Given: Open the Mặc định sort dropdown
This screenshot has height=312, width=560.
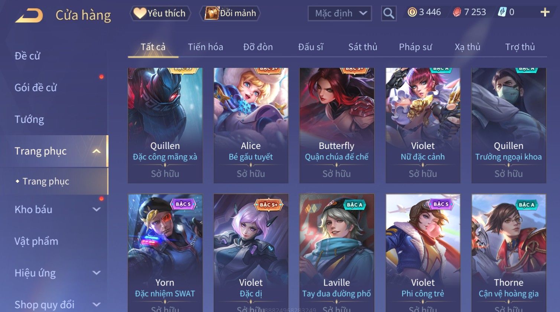Looking at the screenshot, I should pos(340,13).
